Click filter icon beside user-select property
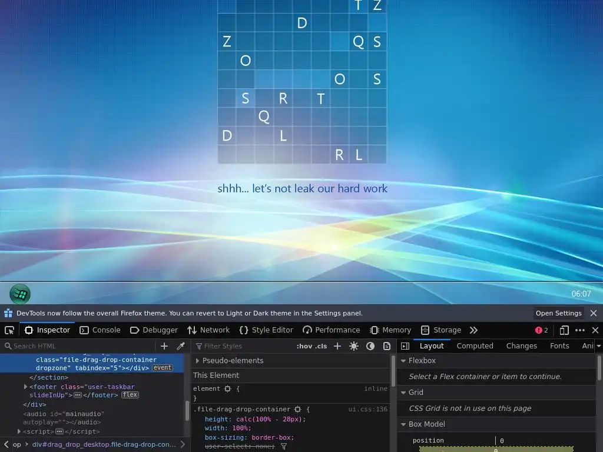 click(x=284, y=446)
